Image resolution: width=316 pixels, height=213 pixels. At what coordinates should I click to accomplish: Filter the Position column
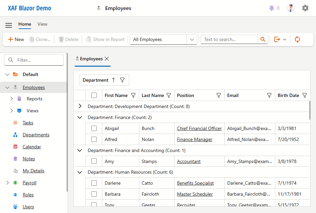click(219, 95)
